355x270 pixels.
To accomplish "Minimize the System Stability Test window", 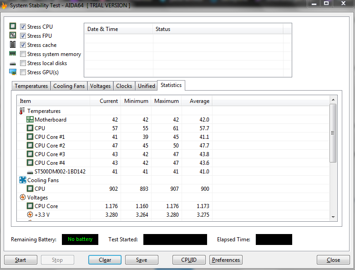I will coord(314,4).
